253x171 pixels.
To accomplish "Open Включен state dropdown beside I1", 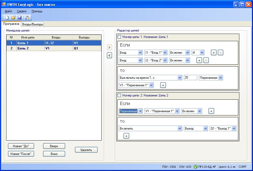I will tap(179, 53).
